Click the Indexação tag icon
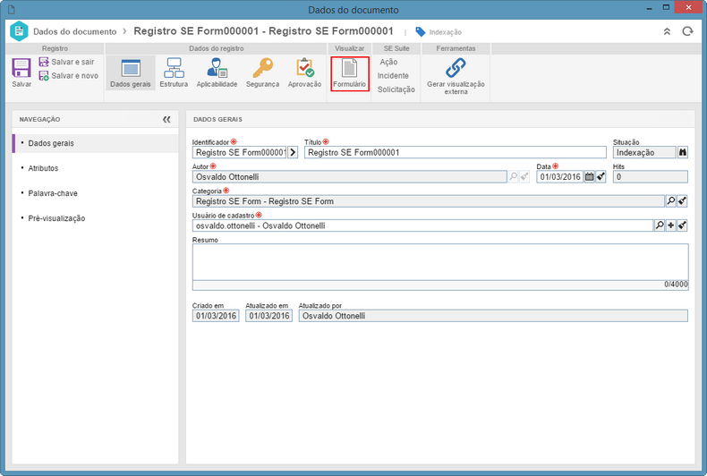The height and width of the screenshot is (476, 707). coord(421,31)
